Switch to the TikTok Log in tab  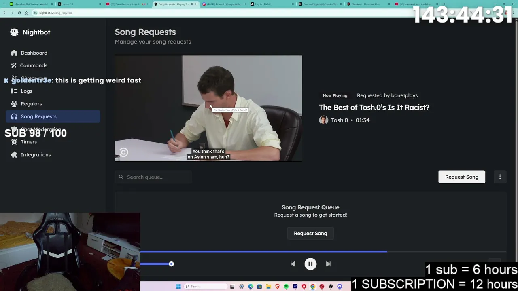(272, 4)
